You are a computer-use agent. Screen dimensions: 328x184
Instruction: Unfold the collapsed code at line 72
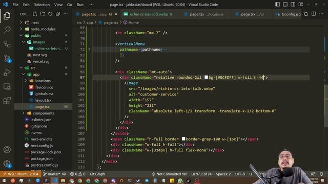pos(89,50)
